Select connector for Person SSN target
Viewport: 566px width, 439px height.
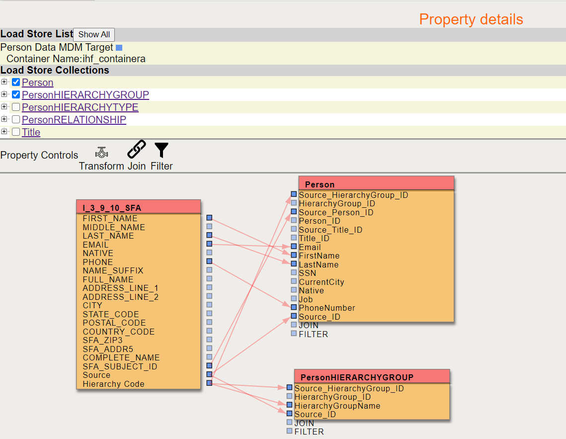294,272
